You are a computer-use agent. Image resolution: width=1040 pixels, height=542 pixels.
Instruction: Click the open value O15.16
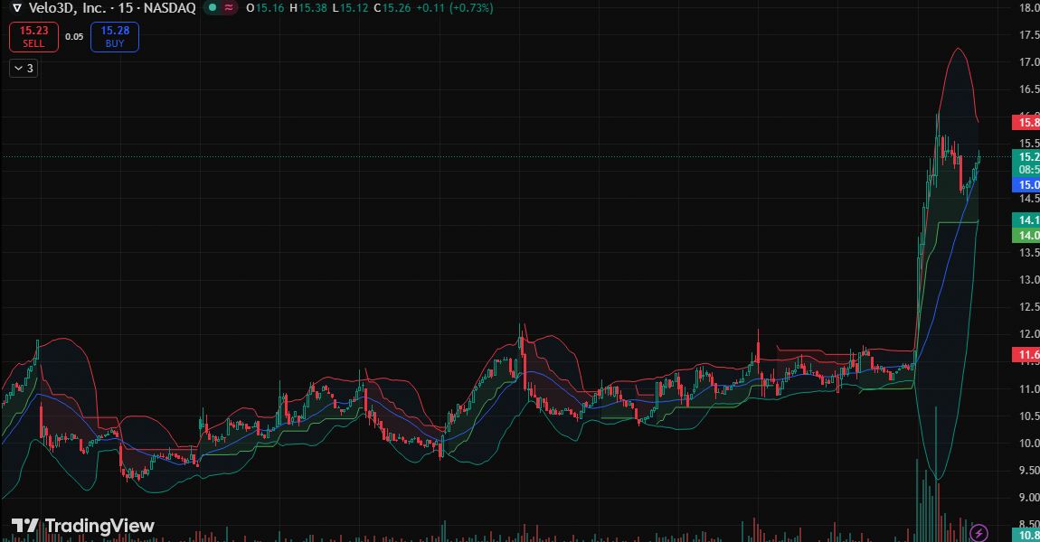click(265, 8)
